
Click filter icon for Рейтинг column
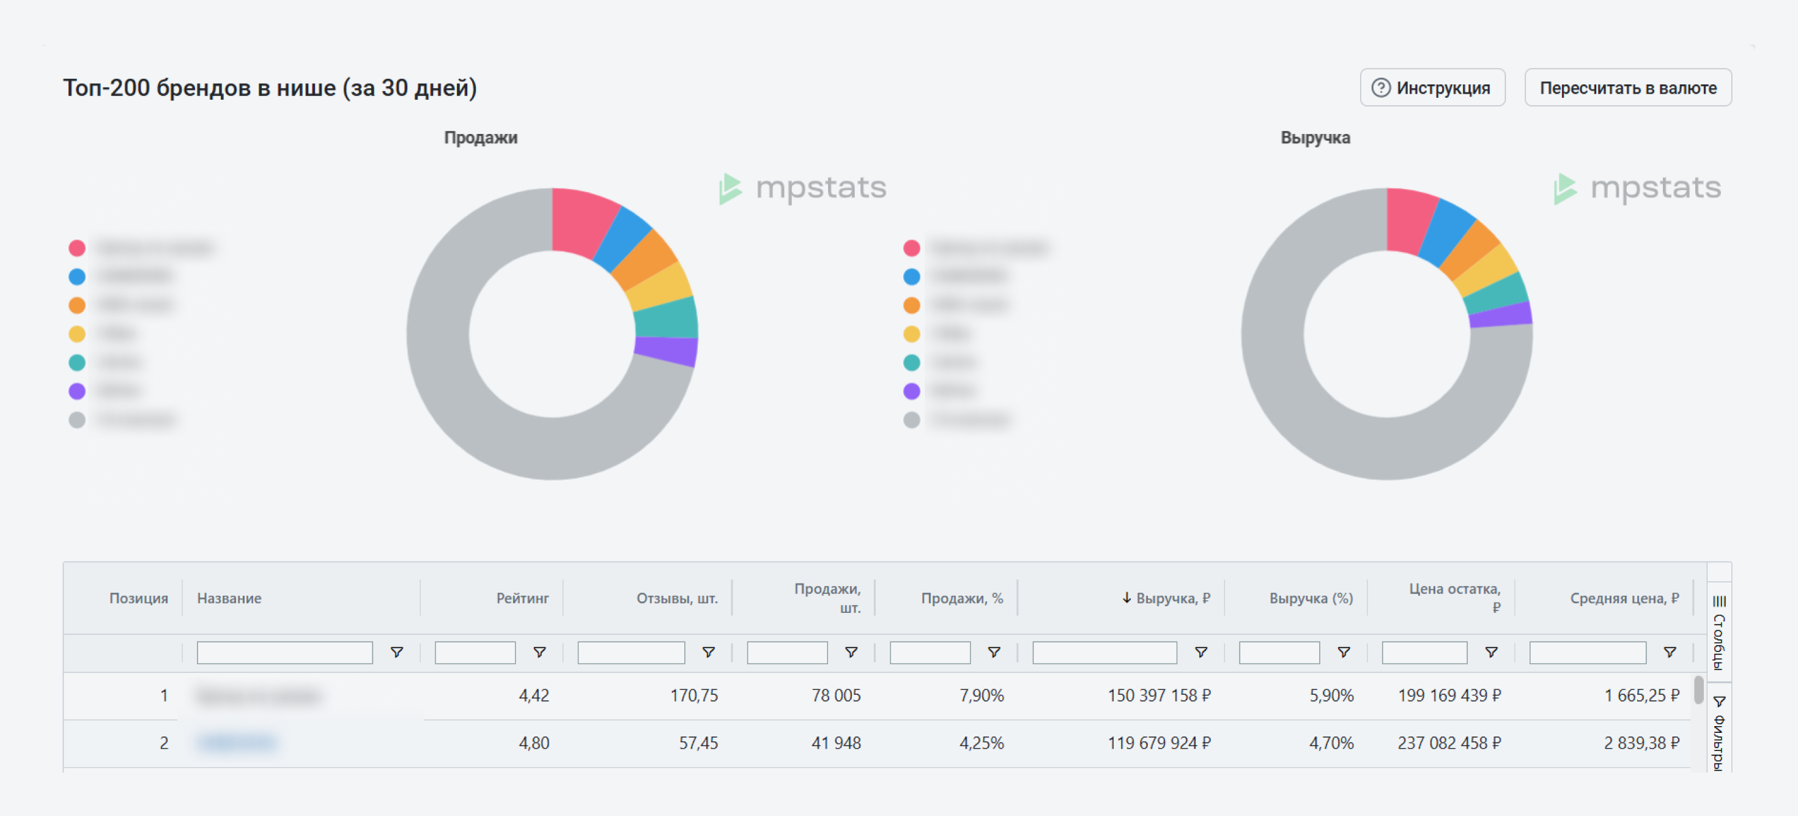point(539,652)
